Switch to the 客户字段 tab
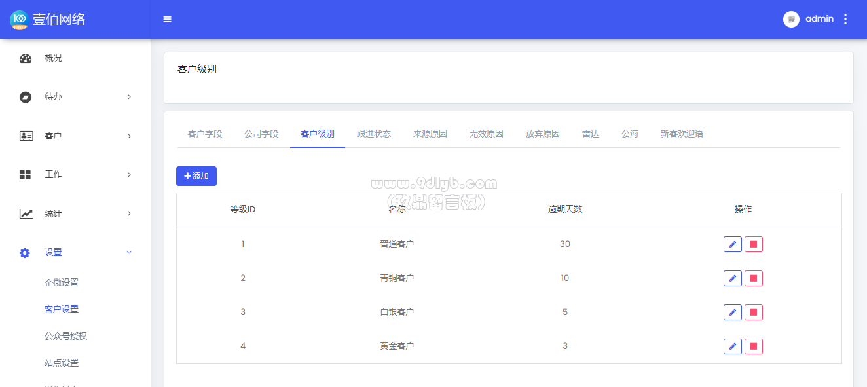 205,134
